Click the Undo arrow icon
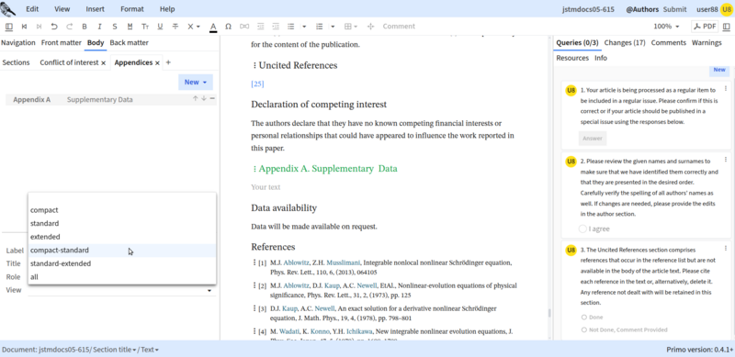 click(x=54, y=27)
